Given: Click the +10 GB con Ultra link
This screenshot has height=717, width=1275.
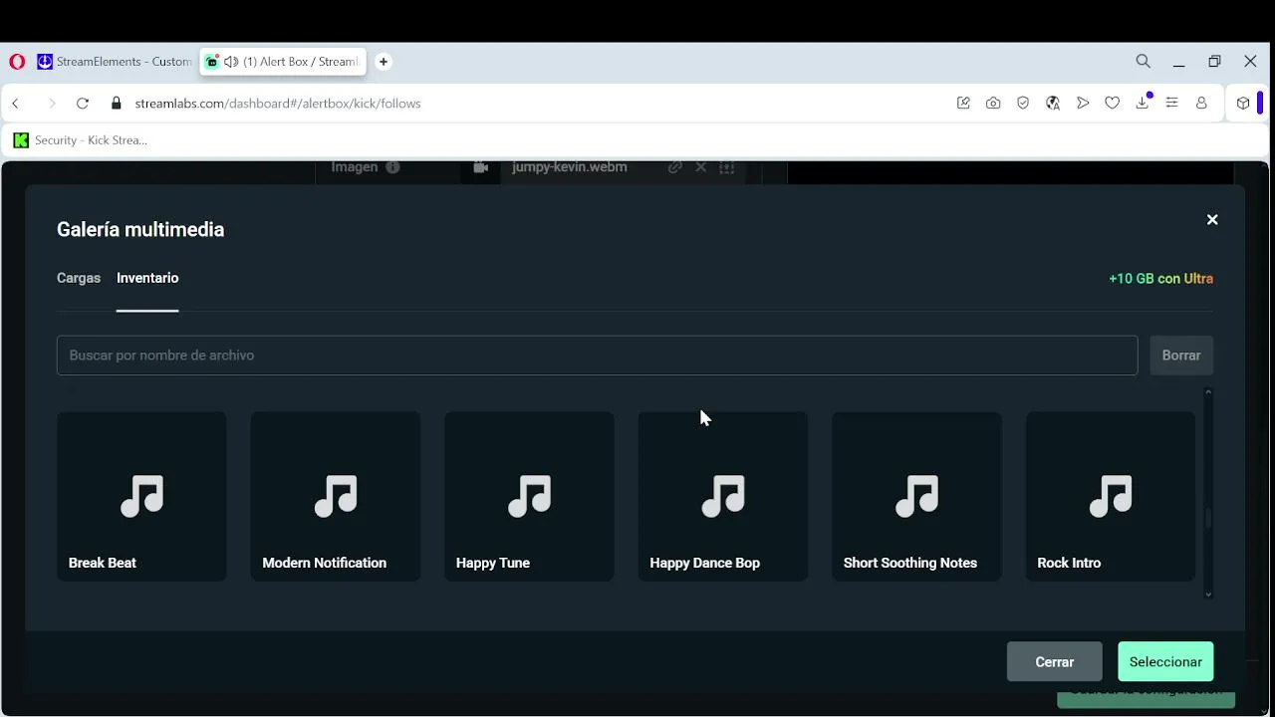Looking at the screenshot, I should tap(1160, 279).
